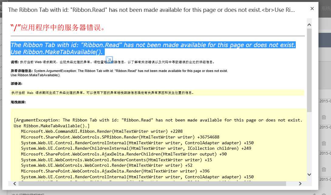Click the vertical scrollbar thumb
This screenshot has height=195, width=331.
[309, 70]
